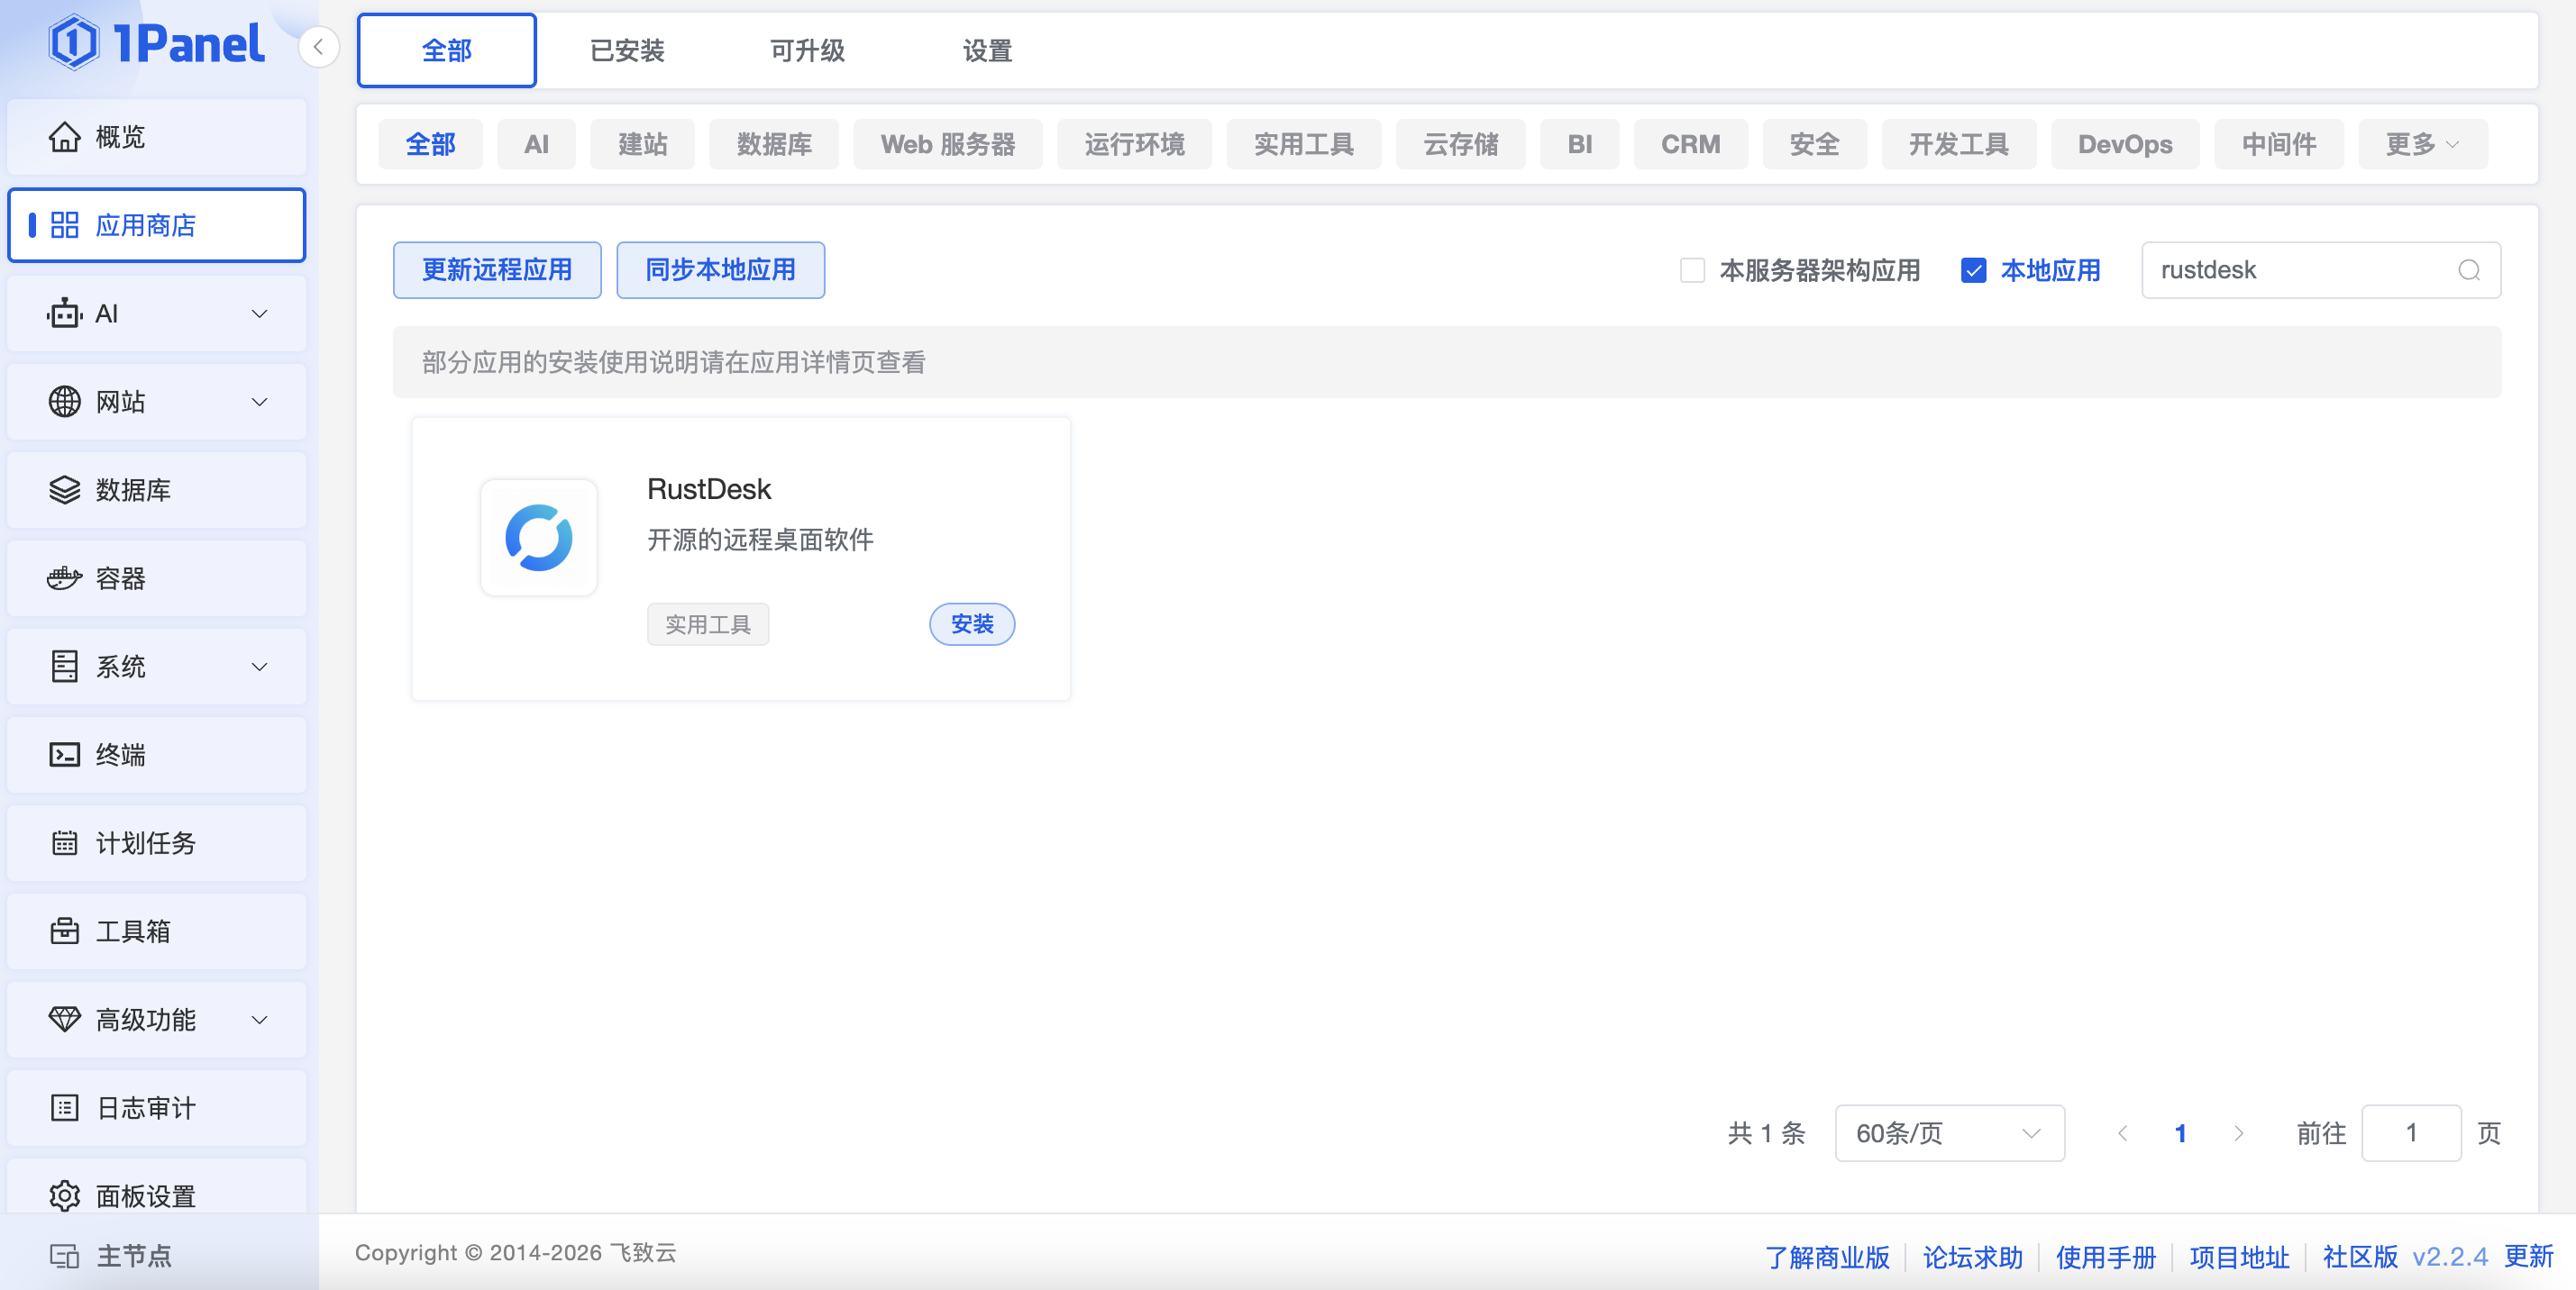Click the system server icon

[65, 667]
